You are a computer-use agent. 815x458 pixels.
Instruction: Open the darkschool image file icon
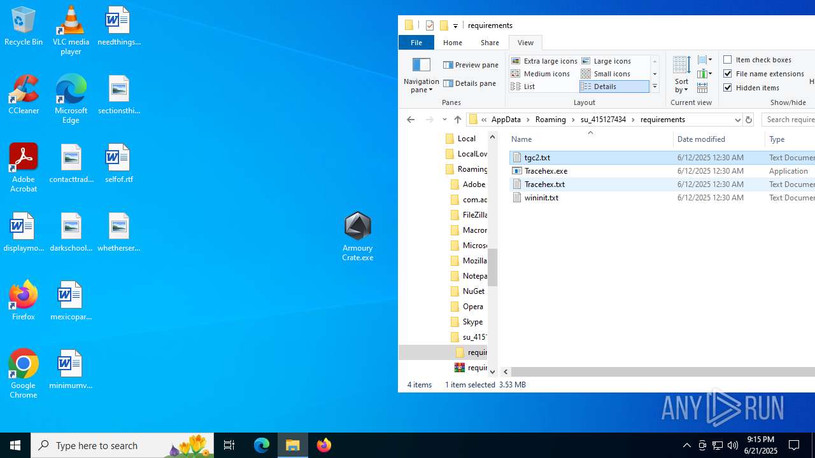71,233
